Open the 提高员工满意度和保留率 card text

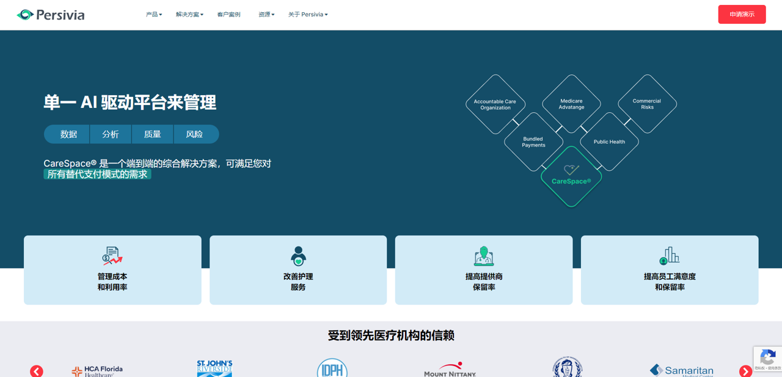coord(670,282)
